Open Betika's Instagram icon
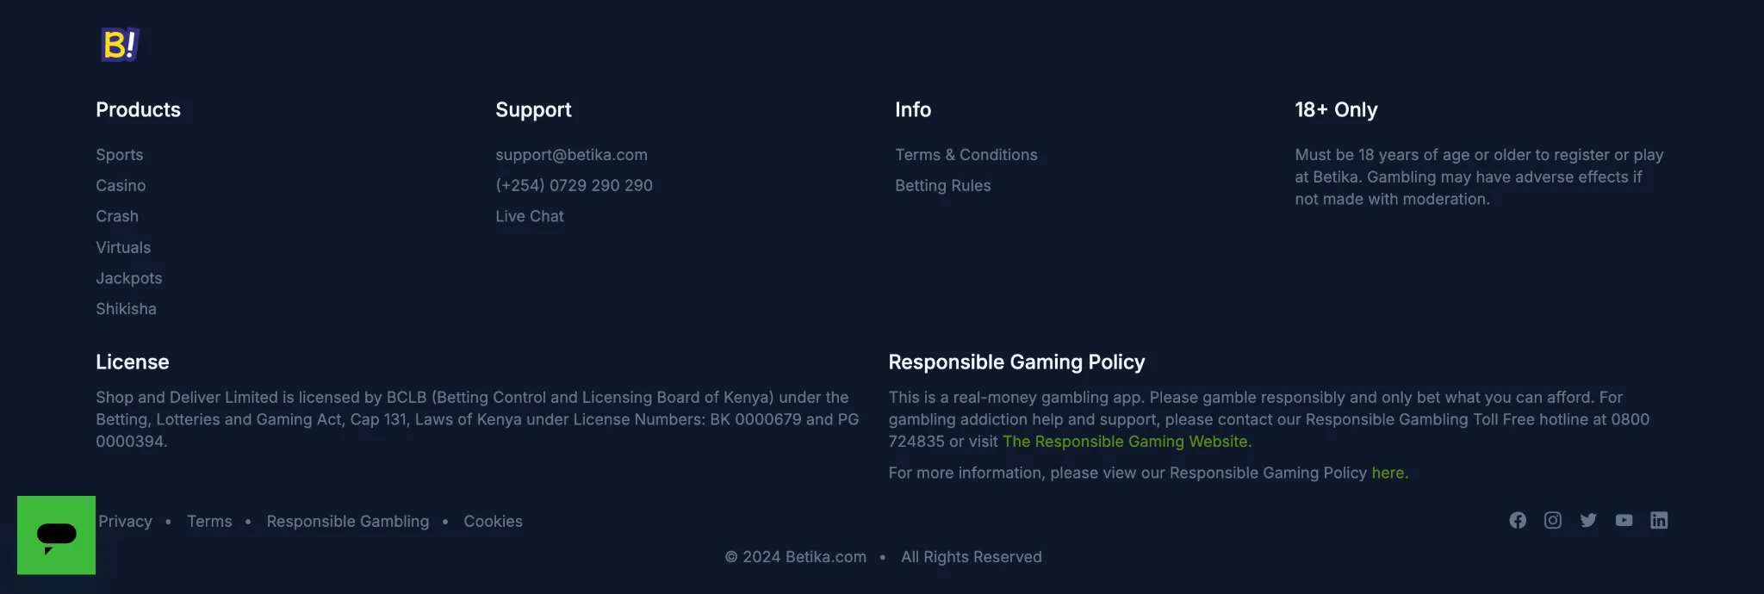 (1553, 520)
